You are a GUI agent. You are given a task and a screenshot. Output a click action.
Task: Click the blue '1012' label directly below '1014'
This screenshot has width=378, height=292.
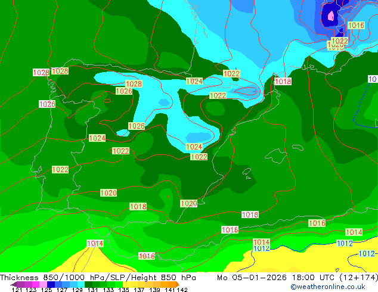[x=262, y=248]
